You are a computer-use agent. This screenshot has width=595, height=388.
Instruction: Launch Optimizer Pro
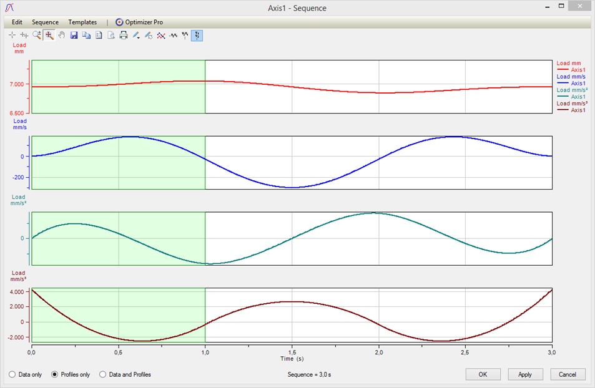(139, 22)
